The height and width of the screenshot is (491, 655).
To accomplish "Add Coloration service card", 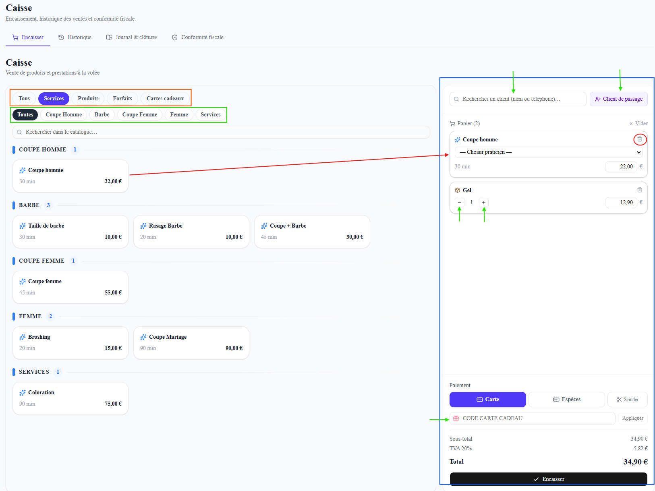I will point(70,398).
